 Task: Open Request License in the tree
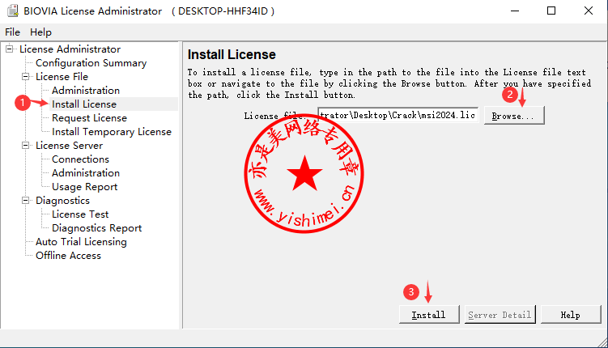89,118
